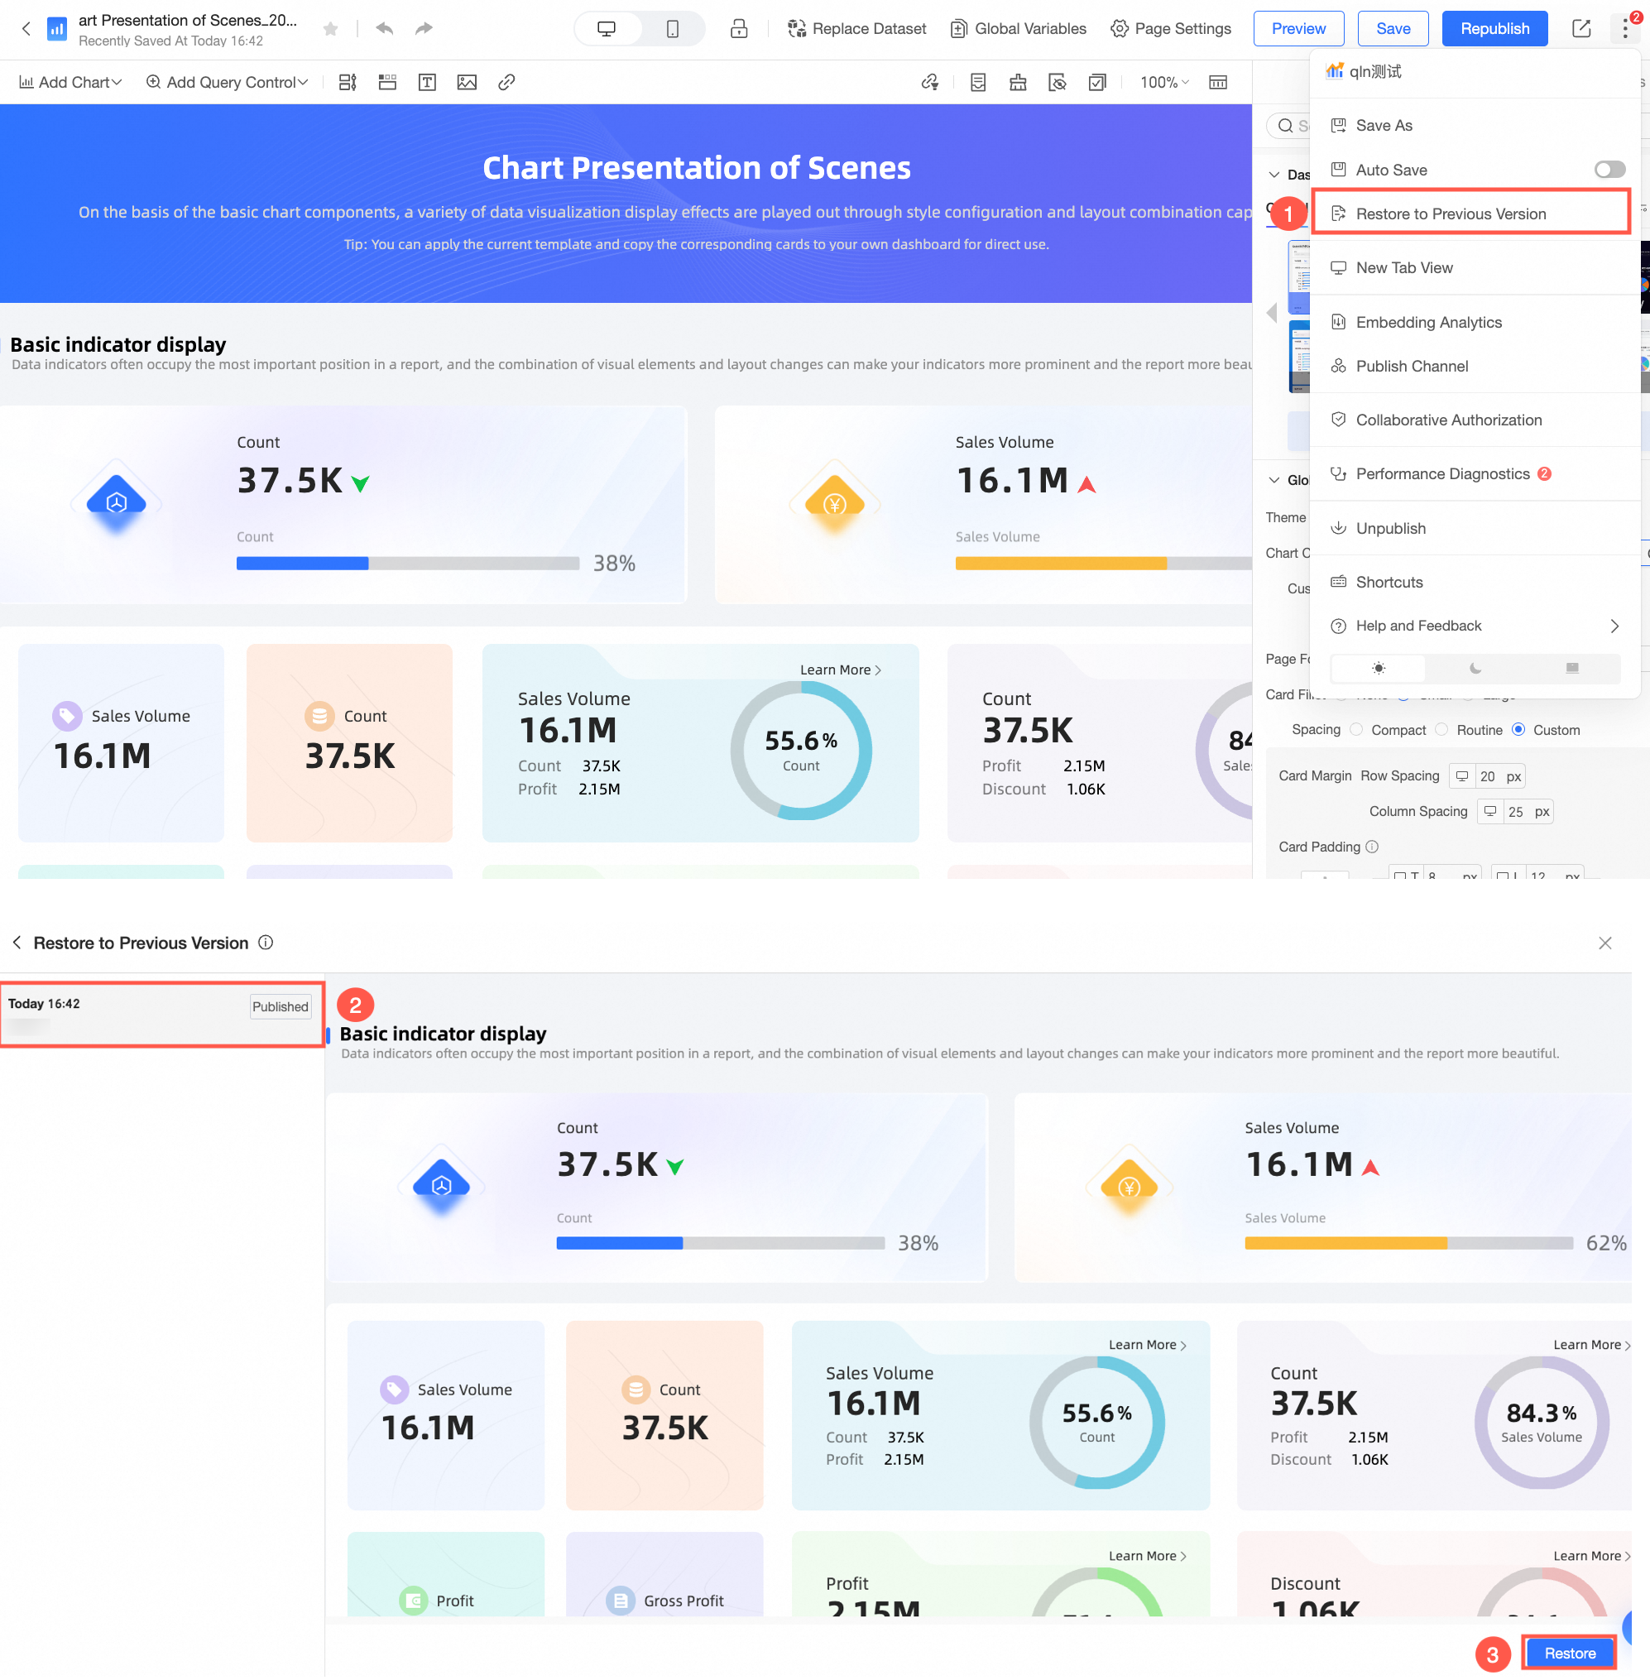1650x1680 pixels.
Task: Open the 100% zoom dropdown
Action: click(1163, 83)
